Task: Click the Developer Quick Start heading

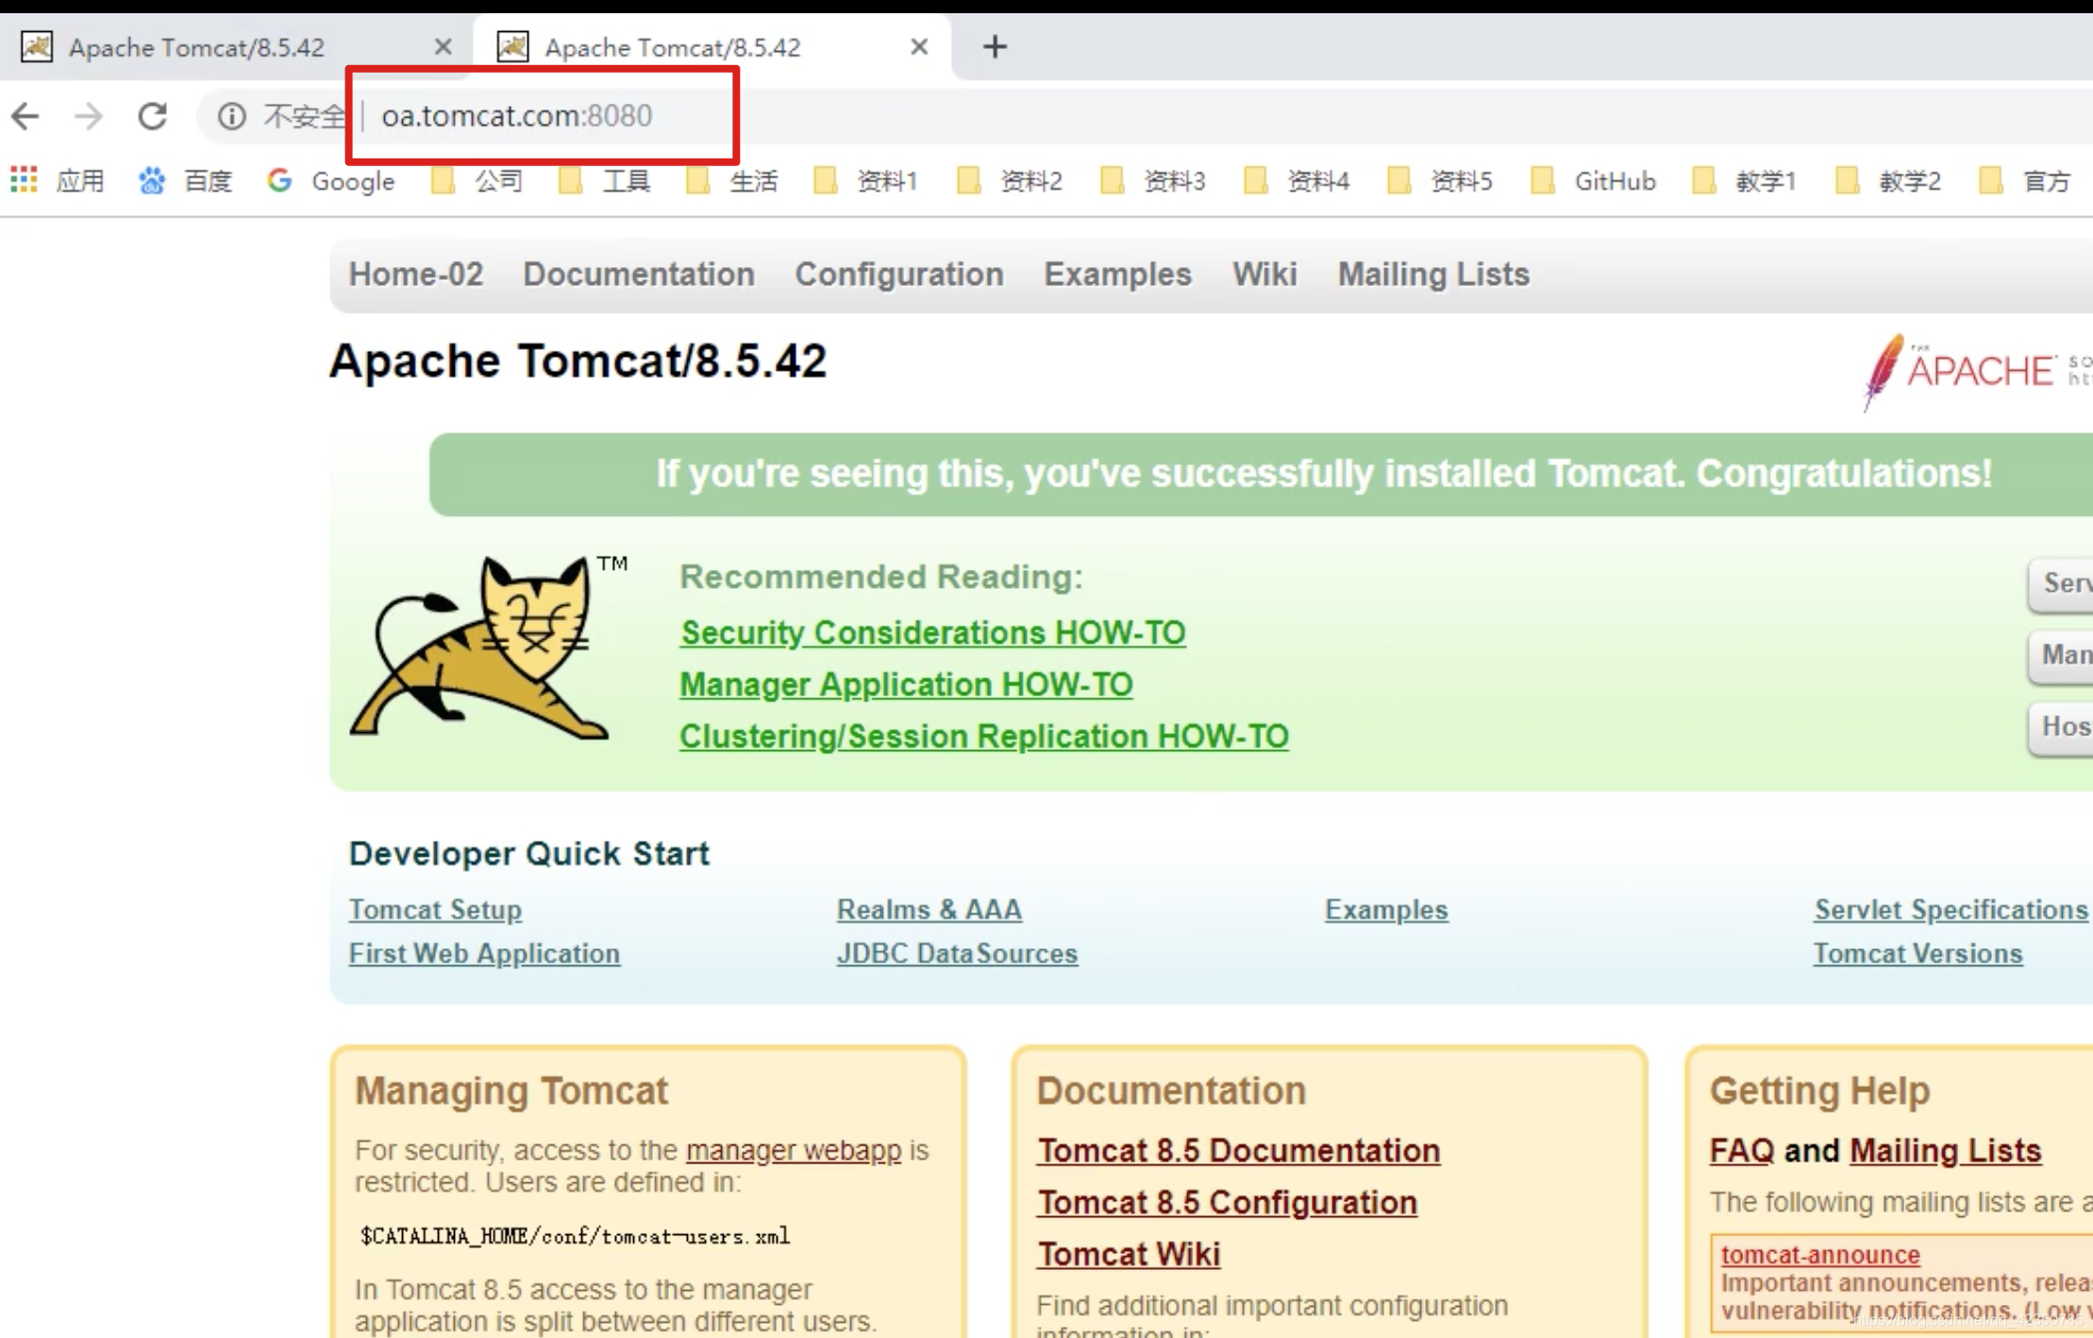Action: tap(528, 854)
